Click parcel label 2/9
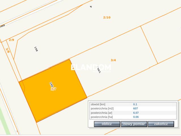Screen dimensions: 181x136 coord(11,40)
